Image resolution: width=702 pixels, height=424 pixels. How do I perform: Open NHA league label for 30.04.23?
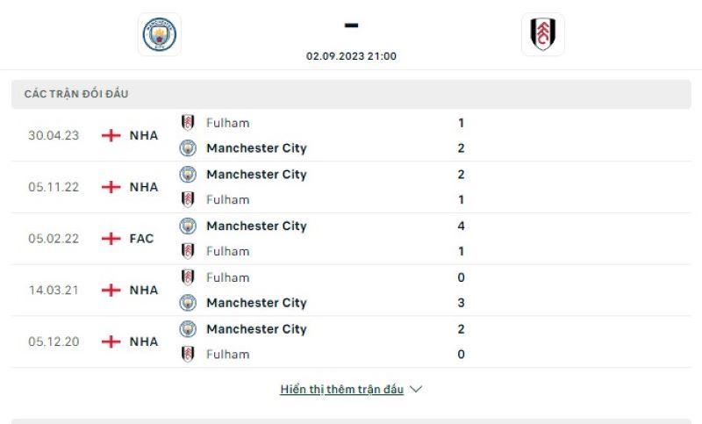click(144, 135)
